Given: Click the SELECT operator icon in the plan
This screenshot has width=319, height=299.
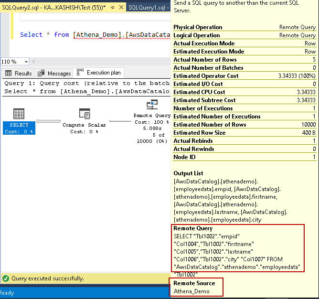Looking at the screenshot, I should coord(19,114).
